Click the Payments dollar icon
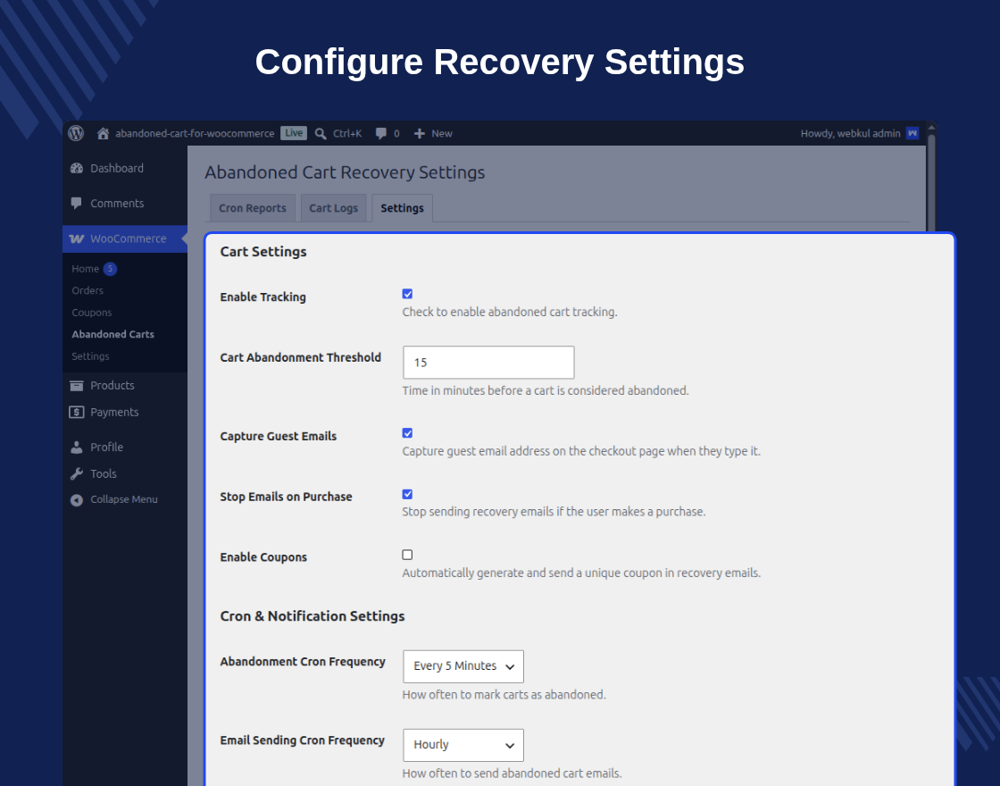This screenshot has width=1000, height=786. pos(77,412)
